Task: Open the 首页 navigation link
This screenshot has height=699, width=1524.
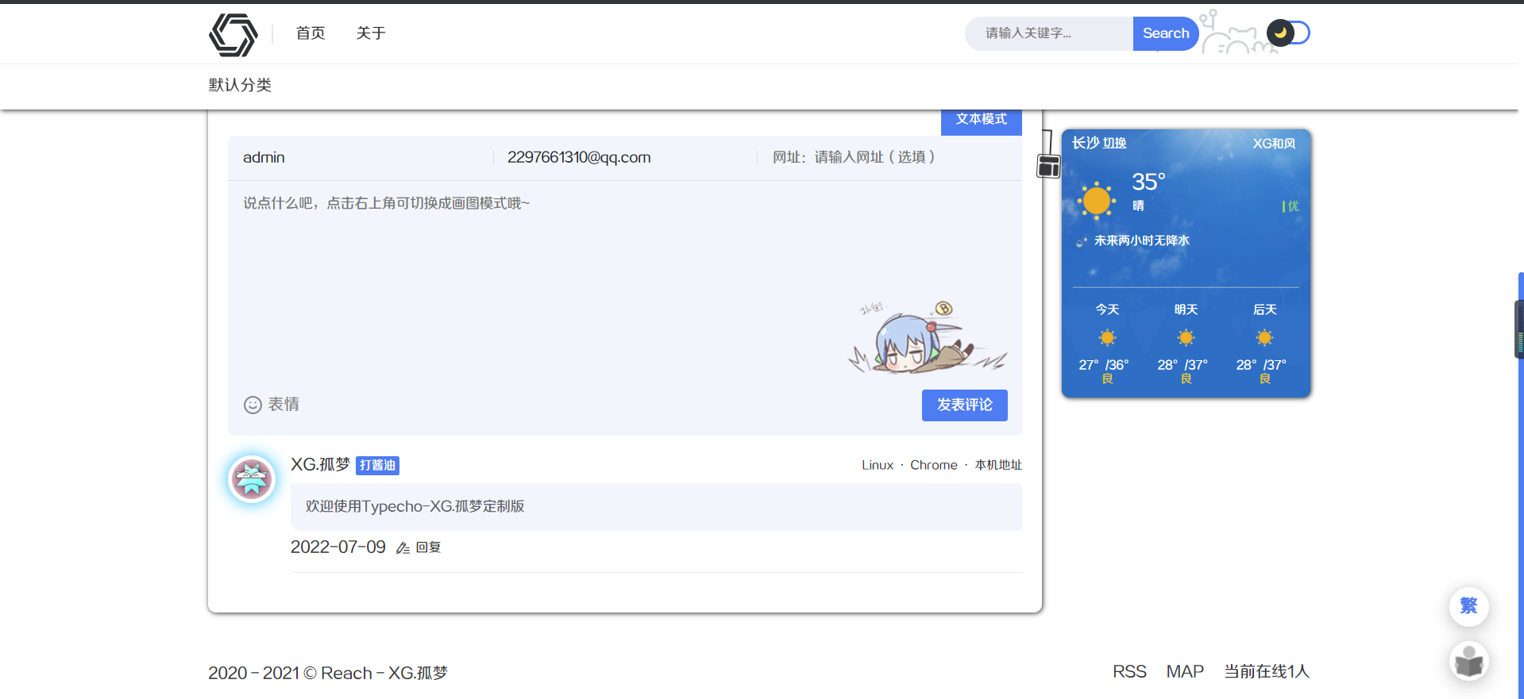Action: (311, 33)
